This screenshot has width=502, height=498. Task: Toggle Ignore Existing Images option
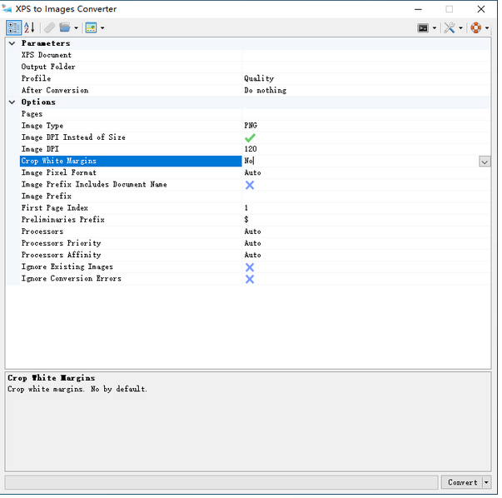[250, 267]
